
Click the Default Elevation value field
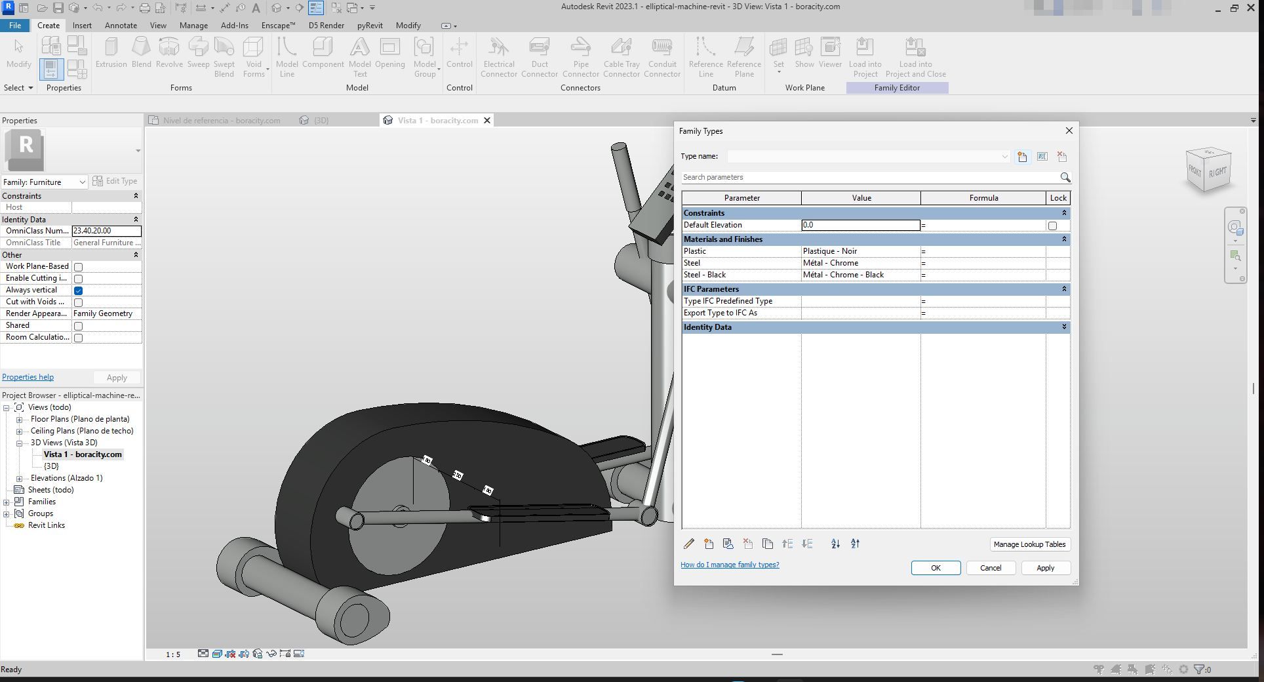tap(861, 225)
